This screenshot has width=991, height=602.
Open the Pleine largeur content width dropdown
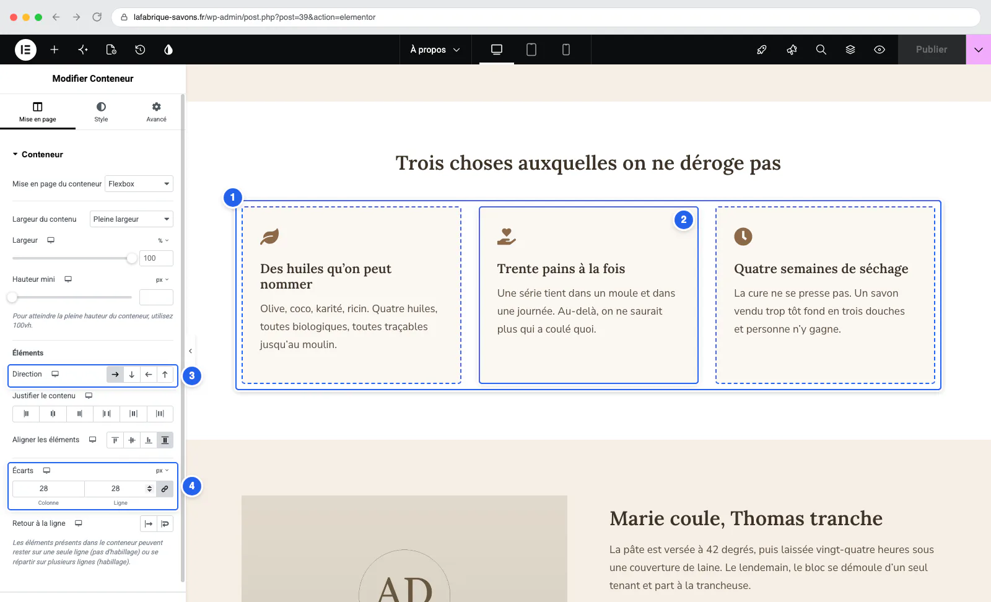131,219
